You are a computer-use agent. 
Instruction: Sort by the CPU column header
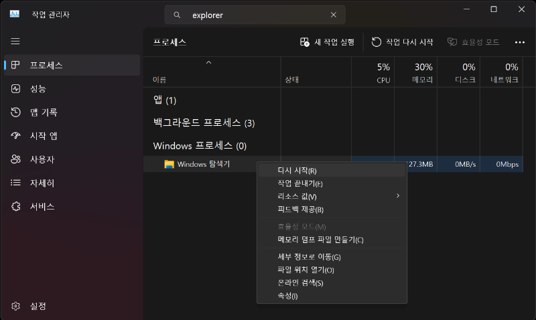click(373, 72)
